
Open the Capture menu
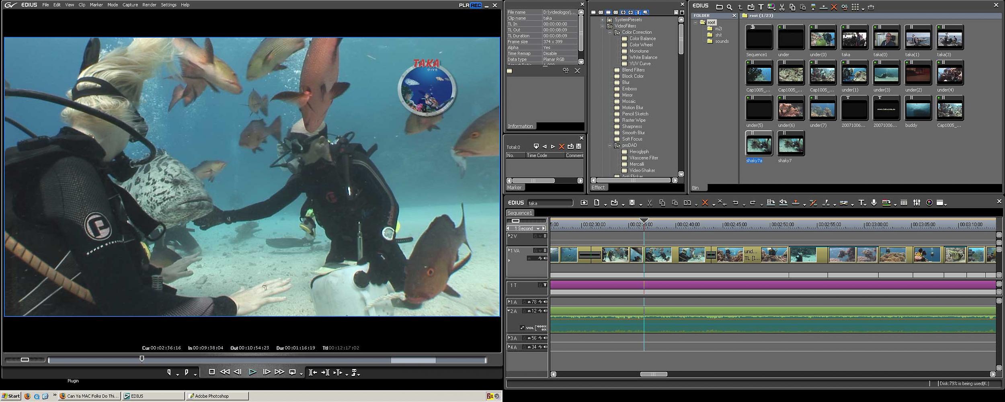coord(130,5)
